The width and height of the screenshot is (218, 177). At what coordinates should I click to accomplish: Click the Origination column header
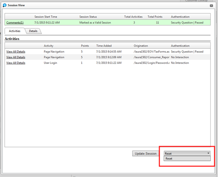click(141, 46)
